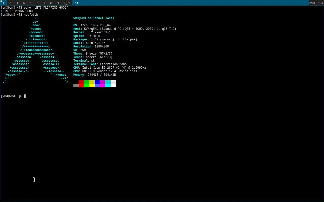Click the dark blue palette color block
This screenshot has width=324, height=202.
[x=97, y=82]
